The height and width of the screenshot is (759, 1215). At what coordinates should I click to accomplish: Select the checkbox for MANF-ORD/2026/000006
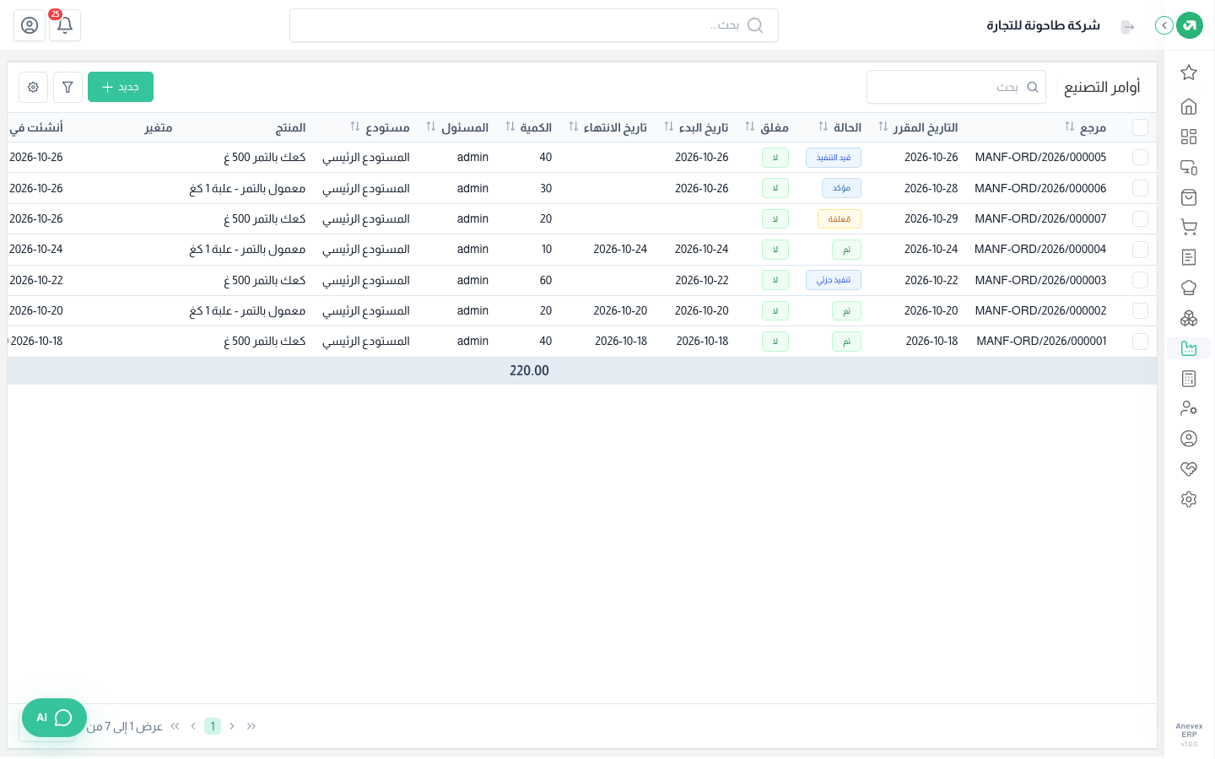[1140, 188]
